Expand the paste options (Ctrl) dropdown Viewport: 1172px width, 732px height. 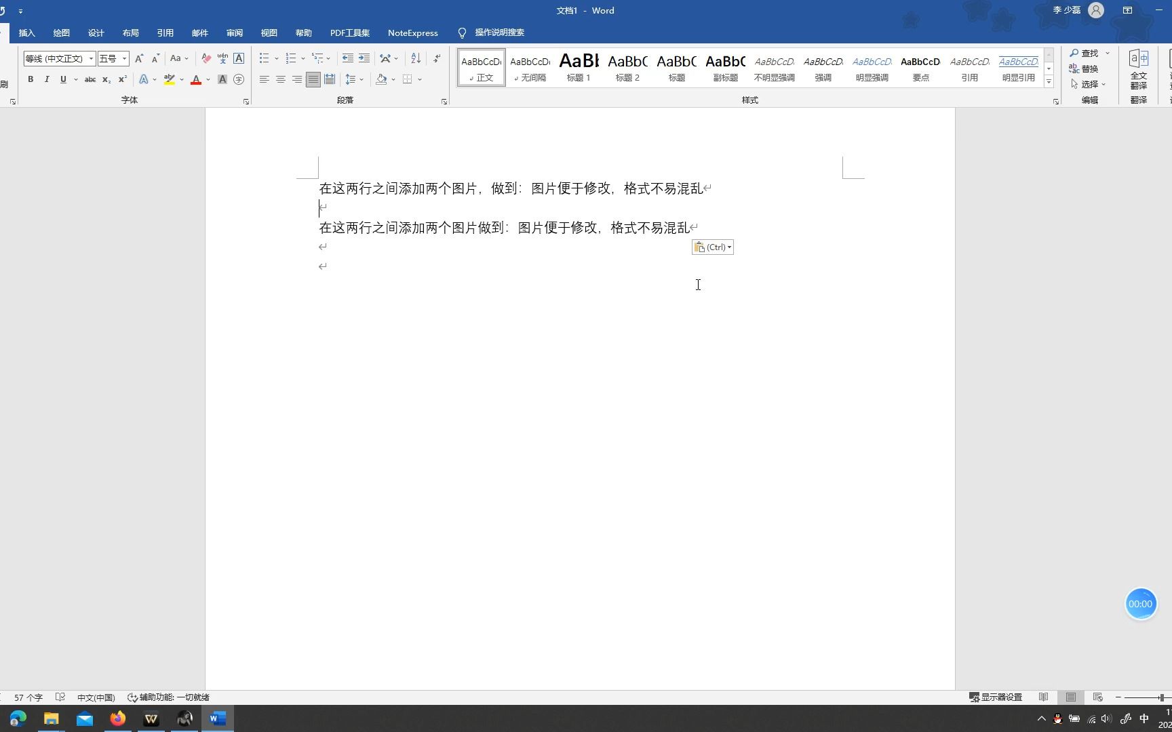point(729,247)
